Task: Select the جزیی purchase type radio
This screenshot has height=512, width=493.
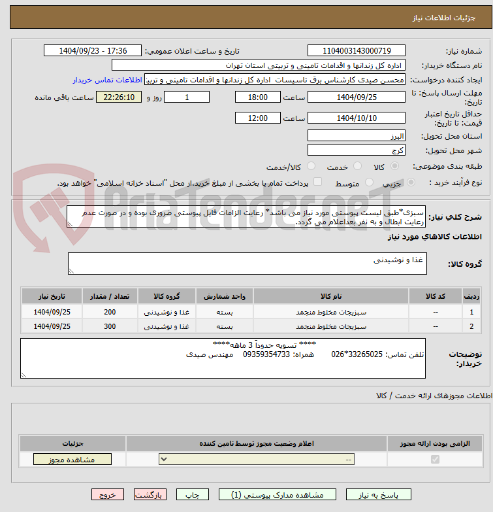Action: (x=411, y=182)
